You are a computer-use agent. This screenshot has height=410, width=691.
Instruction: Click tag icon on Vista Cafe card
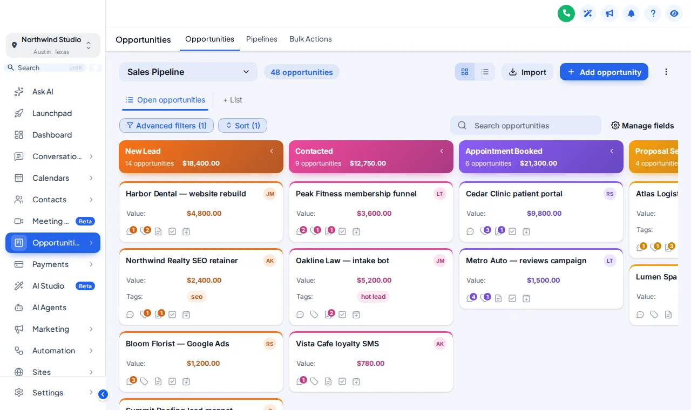coord(314,381)
